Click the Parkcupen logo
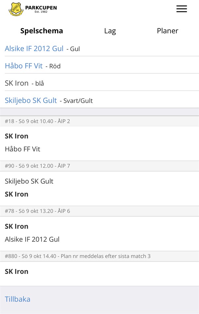This screenshot has height=314, width=199. pos(16,9)
